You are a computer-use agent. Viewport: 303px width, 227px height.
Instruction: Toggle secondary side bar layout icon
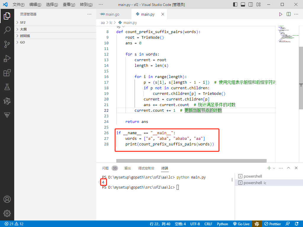tap(251, 4)
